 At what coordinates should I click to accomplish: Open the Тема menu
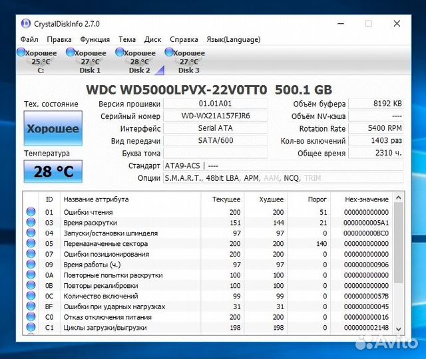pyautogui.click(x=127, y=40)
